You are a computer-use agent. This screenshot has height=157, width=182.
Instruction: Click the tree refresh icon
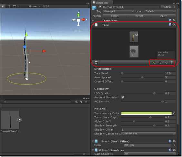96,63
